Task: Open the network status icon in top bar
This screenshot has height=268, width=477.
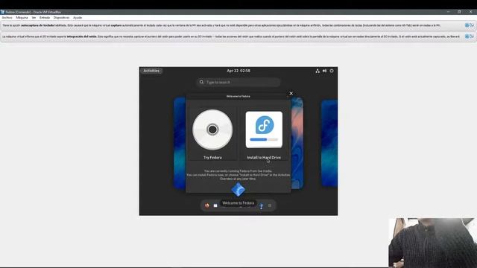Action: tap(318, 71)
